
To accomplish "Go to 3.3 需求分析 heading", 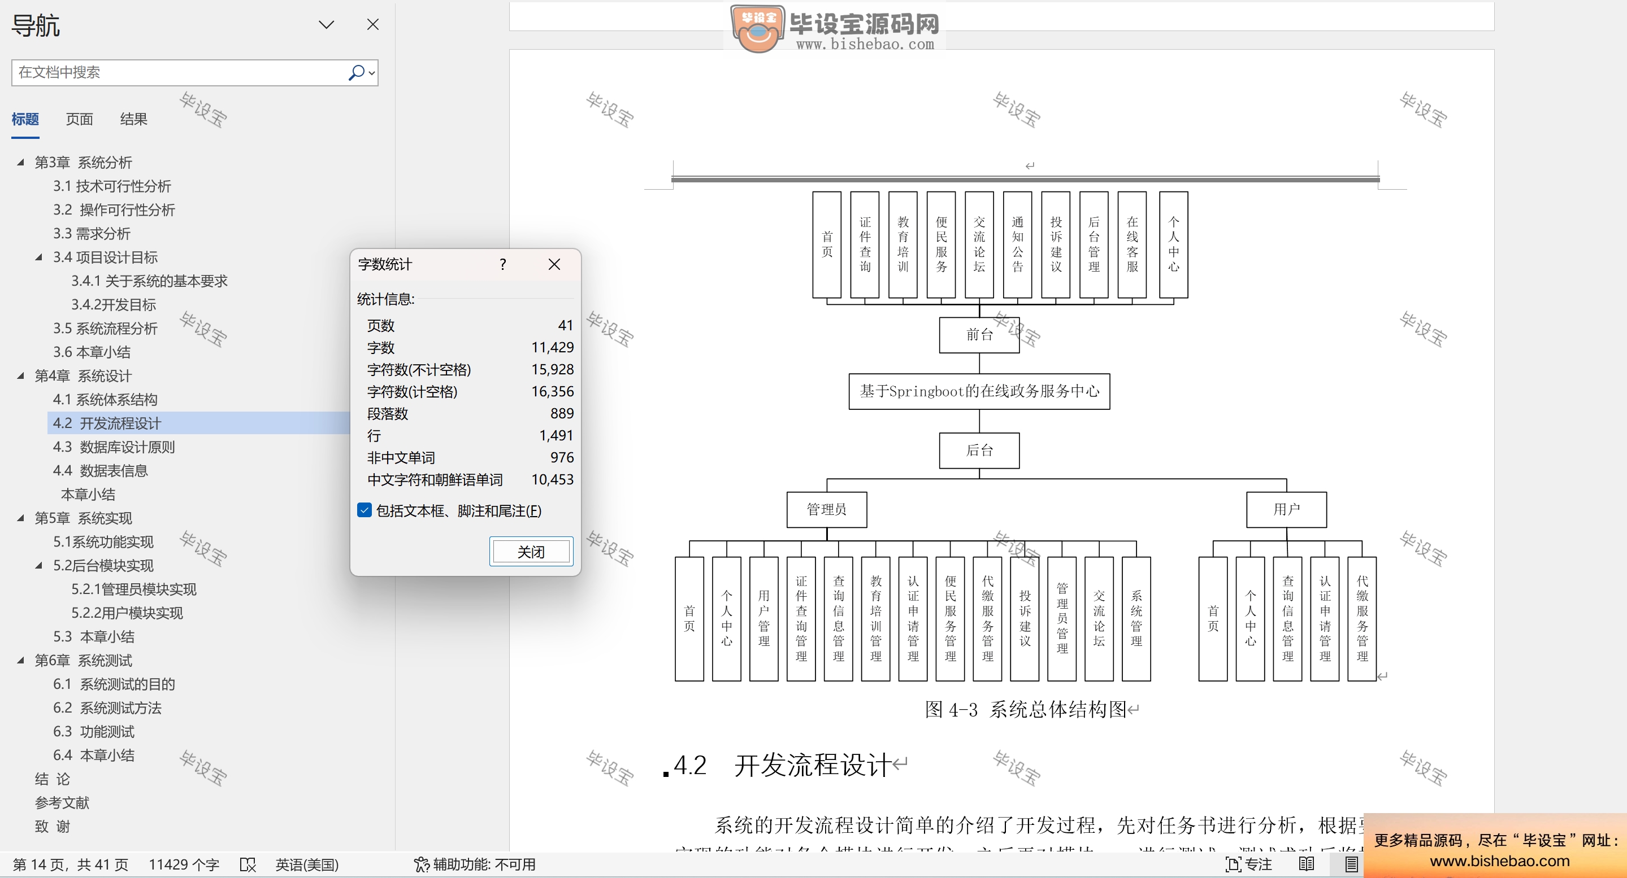I will tap(92, 234).
